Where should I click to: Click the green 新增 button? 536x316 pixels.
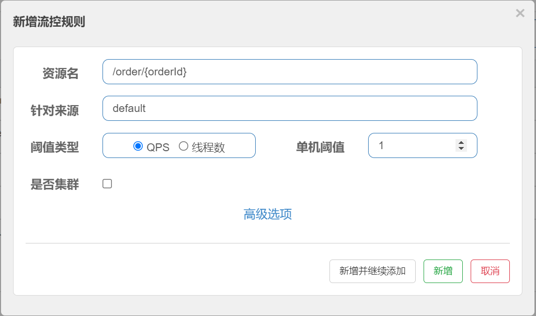pos(443,271)
